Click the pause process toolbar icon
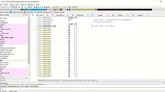 tap(54, 7)
